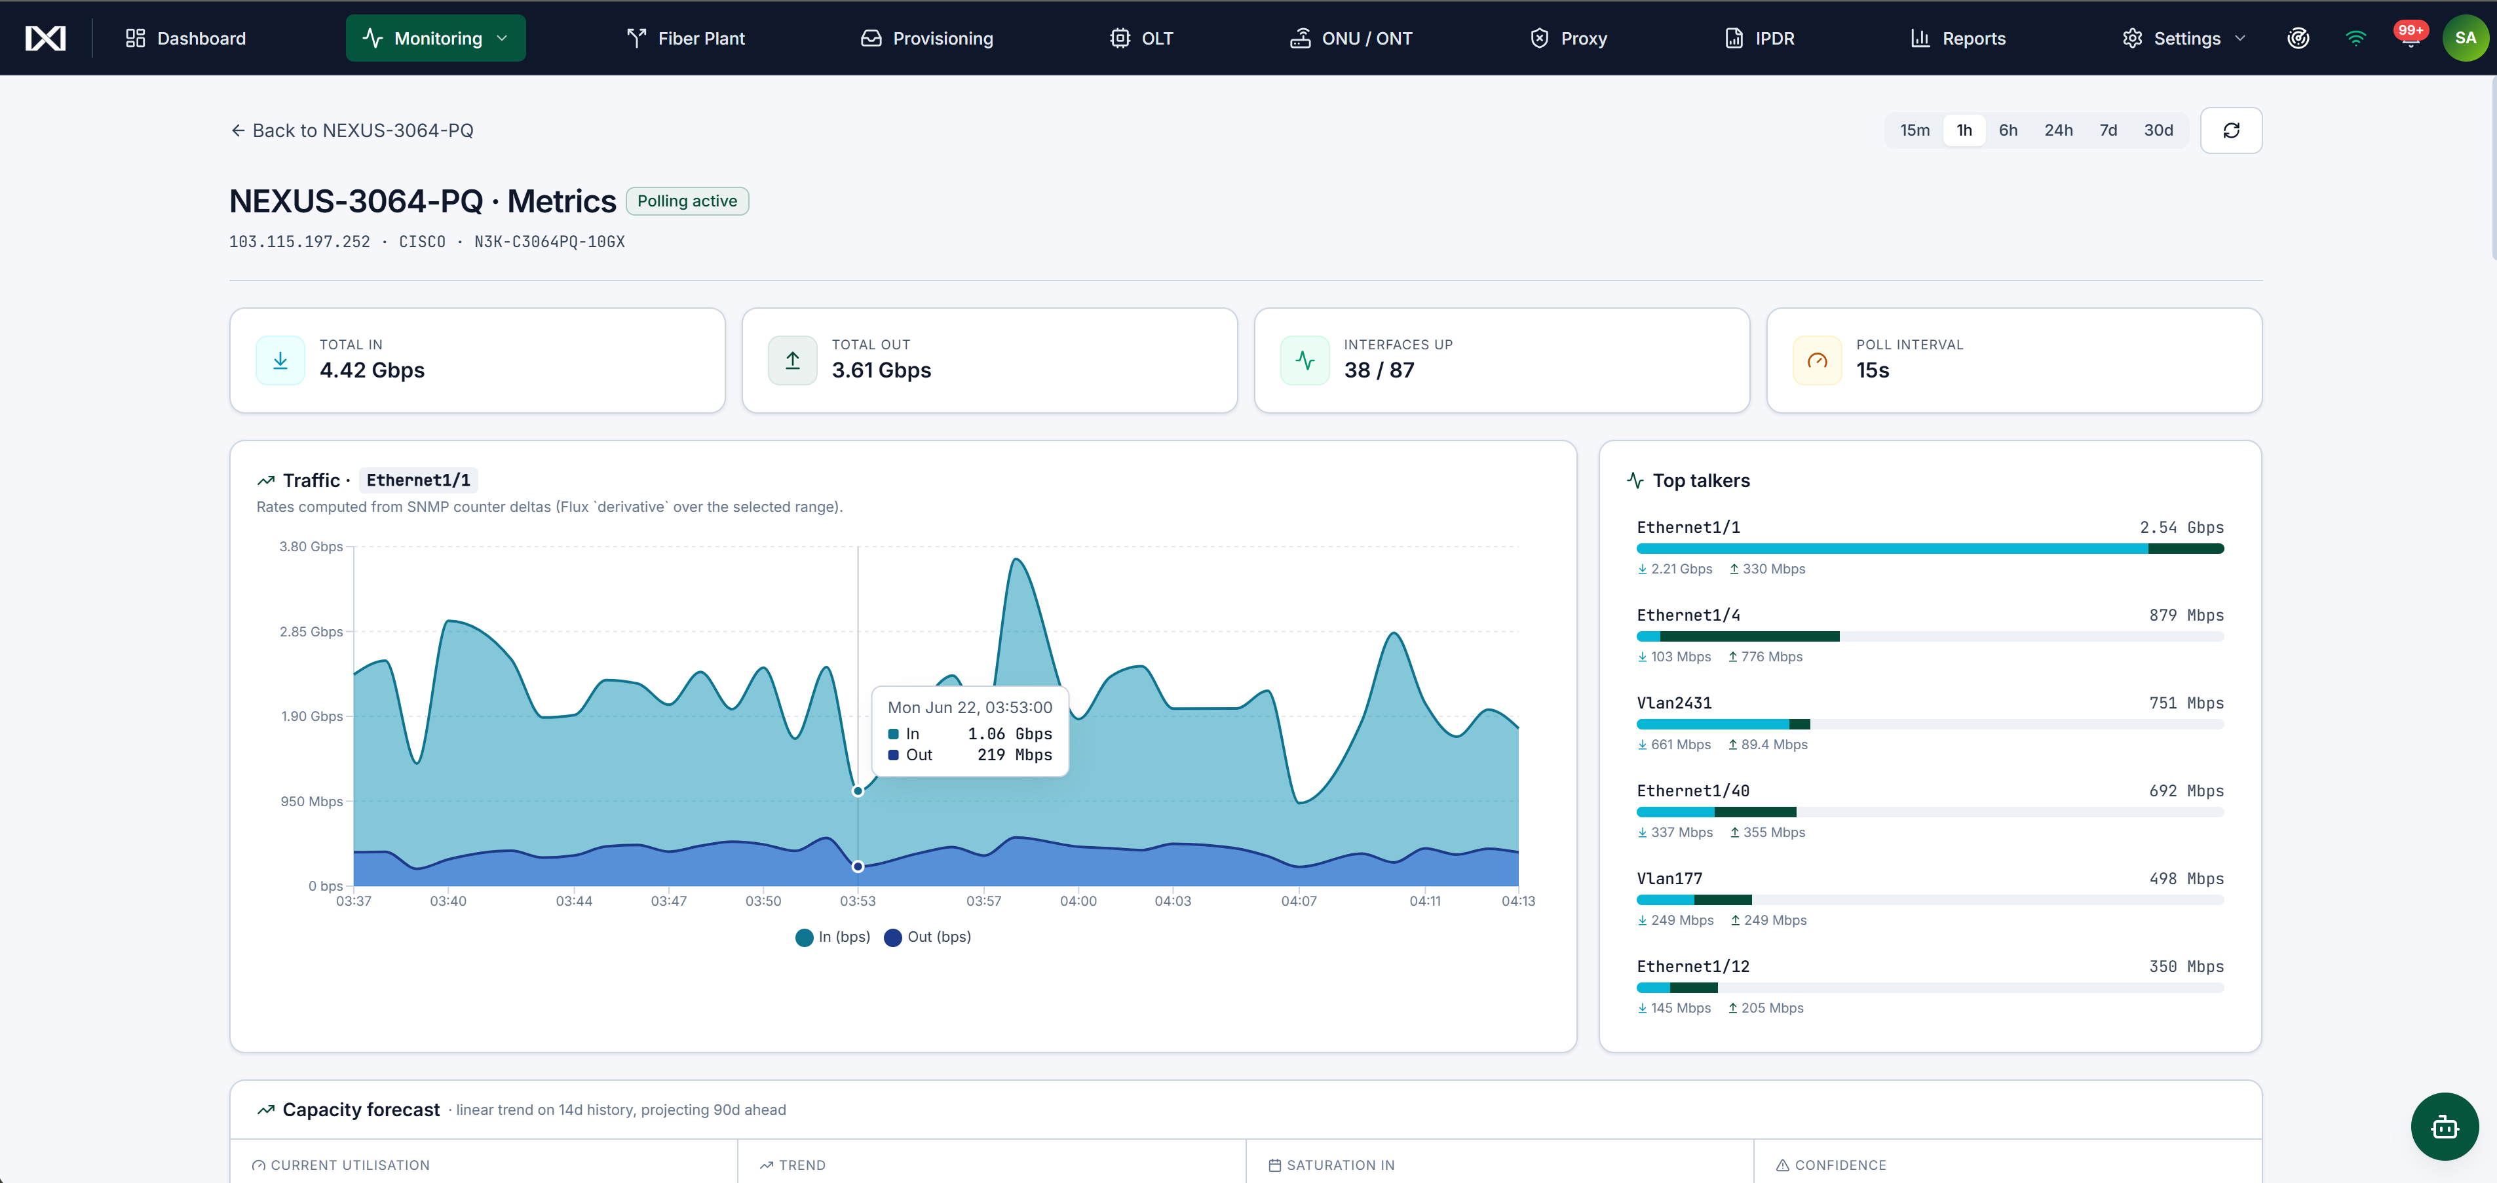Click the 3.61 Gbps total out value
This screenshot has width=2497, height=1183.
pyautogui.click(x=881, y=370)
